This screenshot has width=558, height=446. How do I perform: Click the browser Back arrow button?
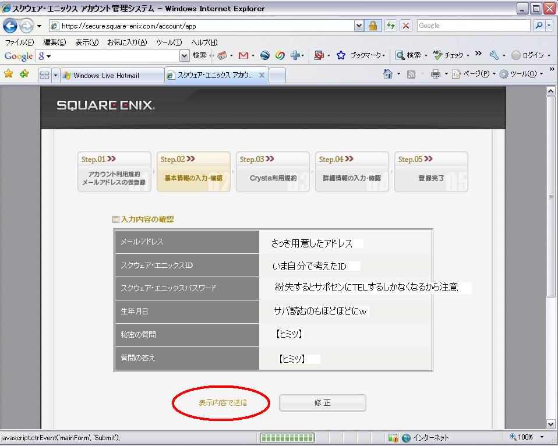tap(10, 26)
